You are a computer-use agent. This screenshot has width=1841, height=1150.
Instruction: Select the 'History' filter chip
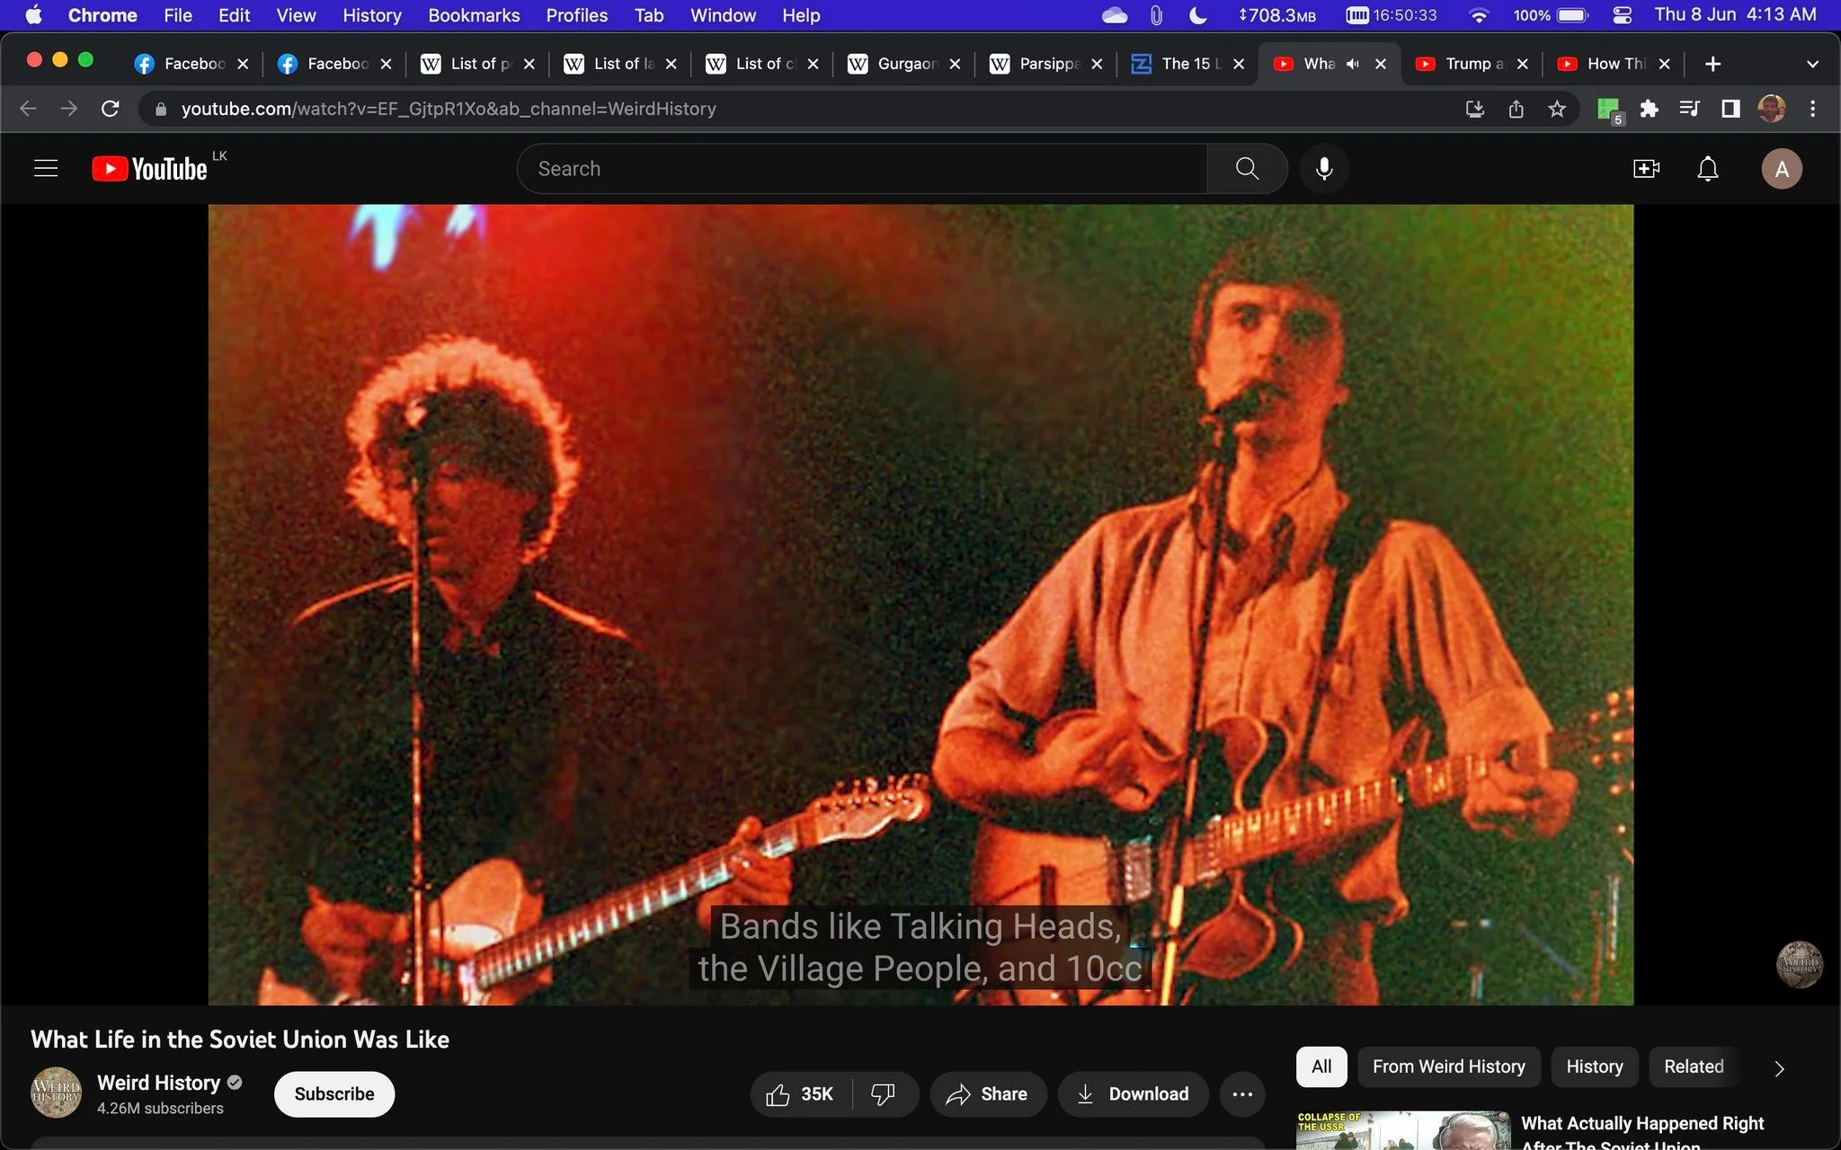point(1595,1066)
